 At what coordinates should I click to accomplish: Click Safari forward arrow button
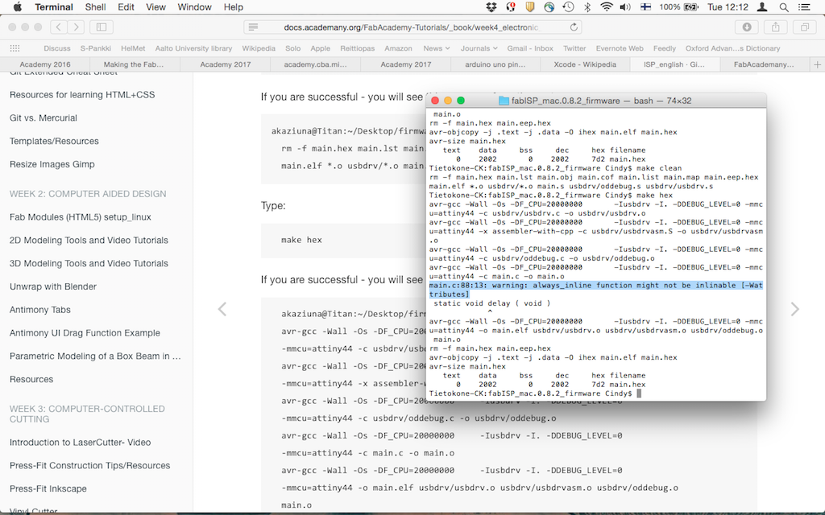point(76,27)
